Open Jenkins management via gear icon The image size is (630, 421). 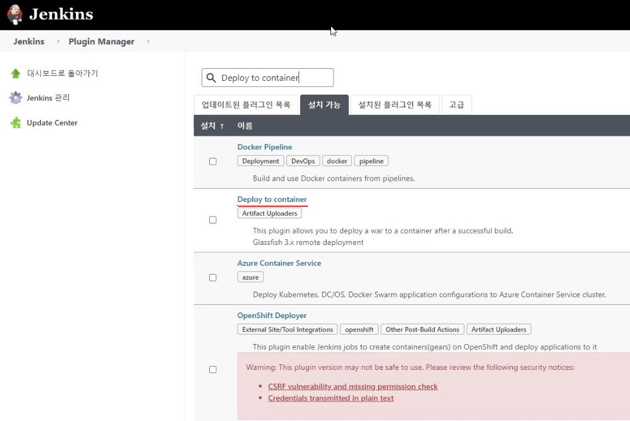(x=16, y=98)
